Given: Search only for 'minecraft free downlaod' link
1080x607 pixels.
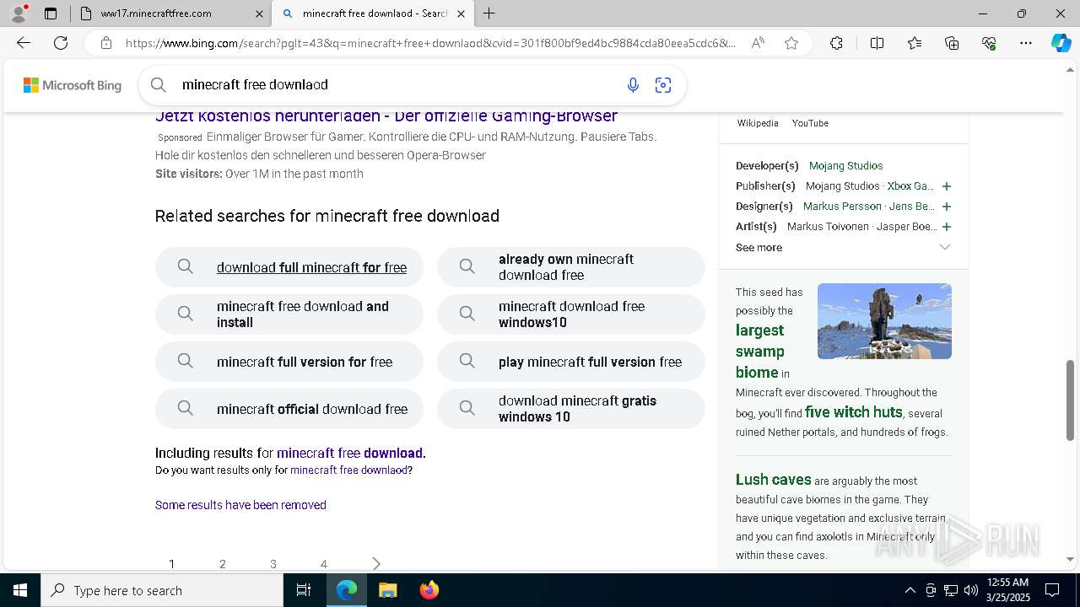Looking at the screenshot, I should 349,470.
